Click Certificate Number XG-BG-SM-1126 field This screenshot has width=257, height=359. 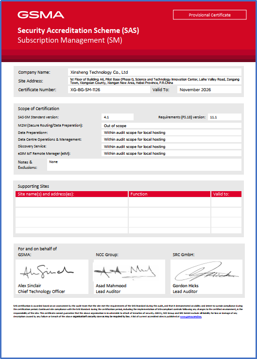tap(109, 90)
